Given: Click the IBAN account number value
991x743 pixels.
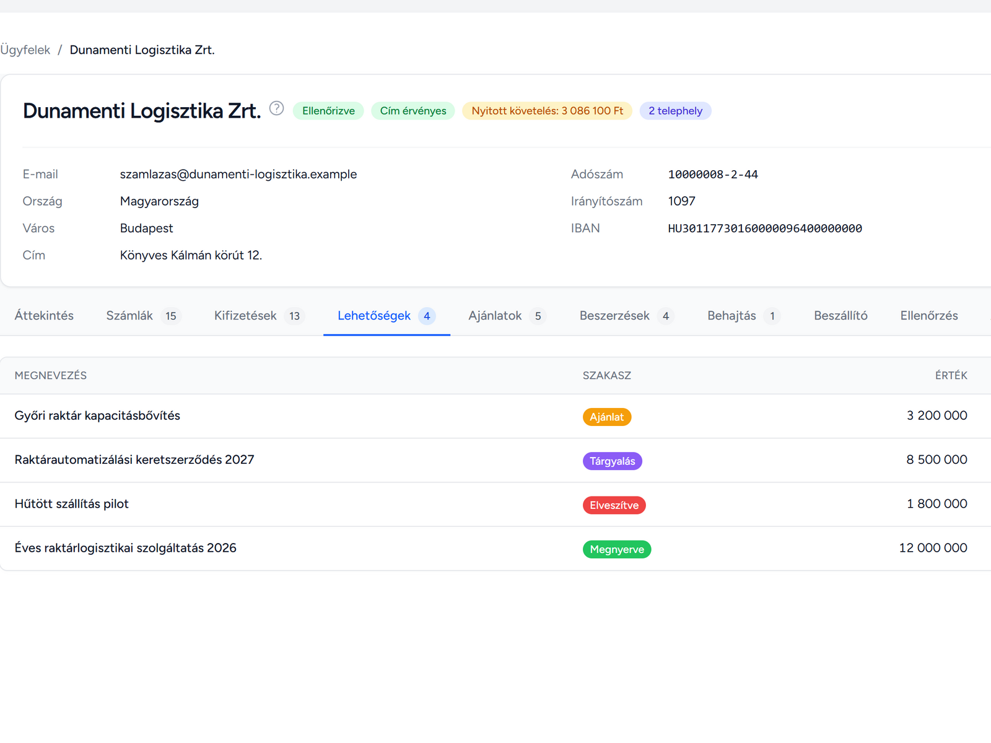Looking at the screenshot, I should point(765,228).
